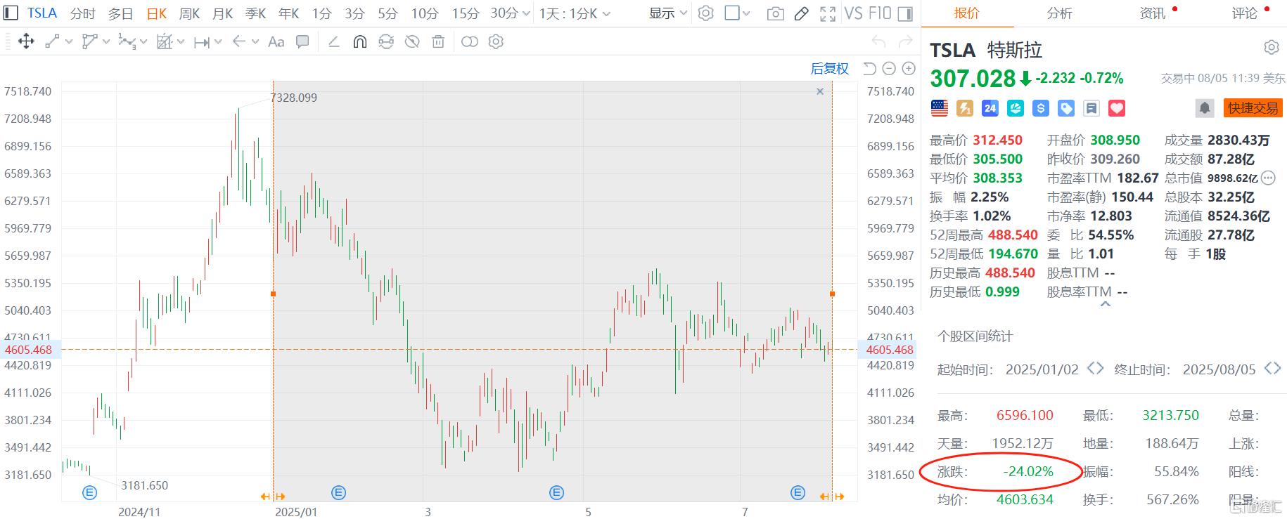Select the crosshair move tool
This screenshot has height=519, width=1287.
[26, 42]
